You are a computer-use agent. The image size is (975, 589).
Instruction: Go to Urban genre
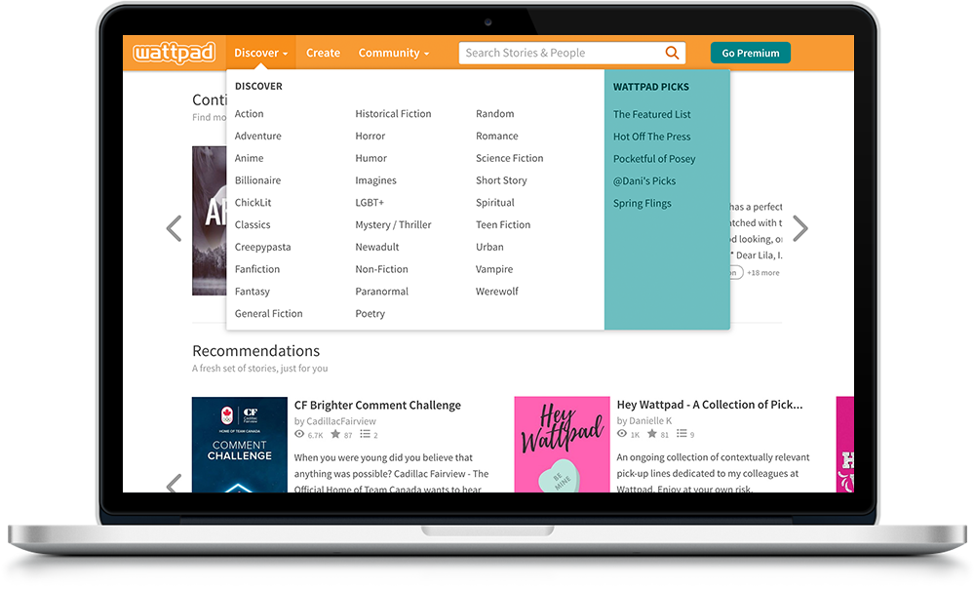pos(489,247)
